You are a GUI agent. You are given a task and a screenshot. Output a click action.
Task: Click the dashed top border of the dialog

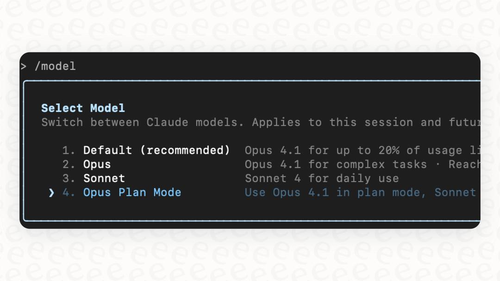click(250, 81)
